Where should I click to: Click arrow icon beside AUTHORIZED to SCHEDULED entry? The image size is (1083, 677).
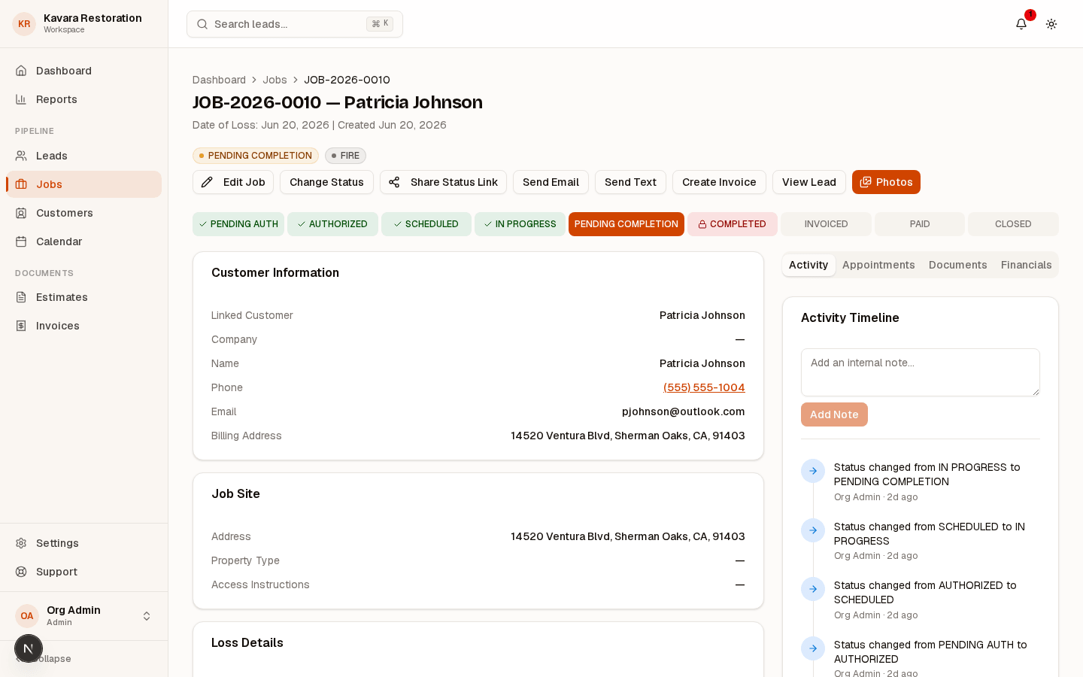click(813, 589)
